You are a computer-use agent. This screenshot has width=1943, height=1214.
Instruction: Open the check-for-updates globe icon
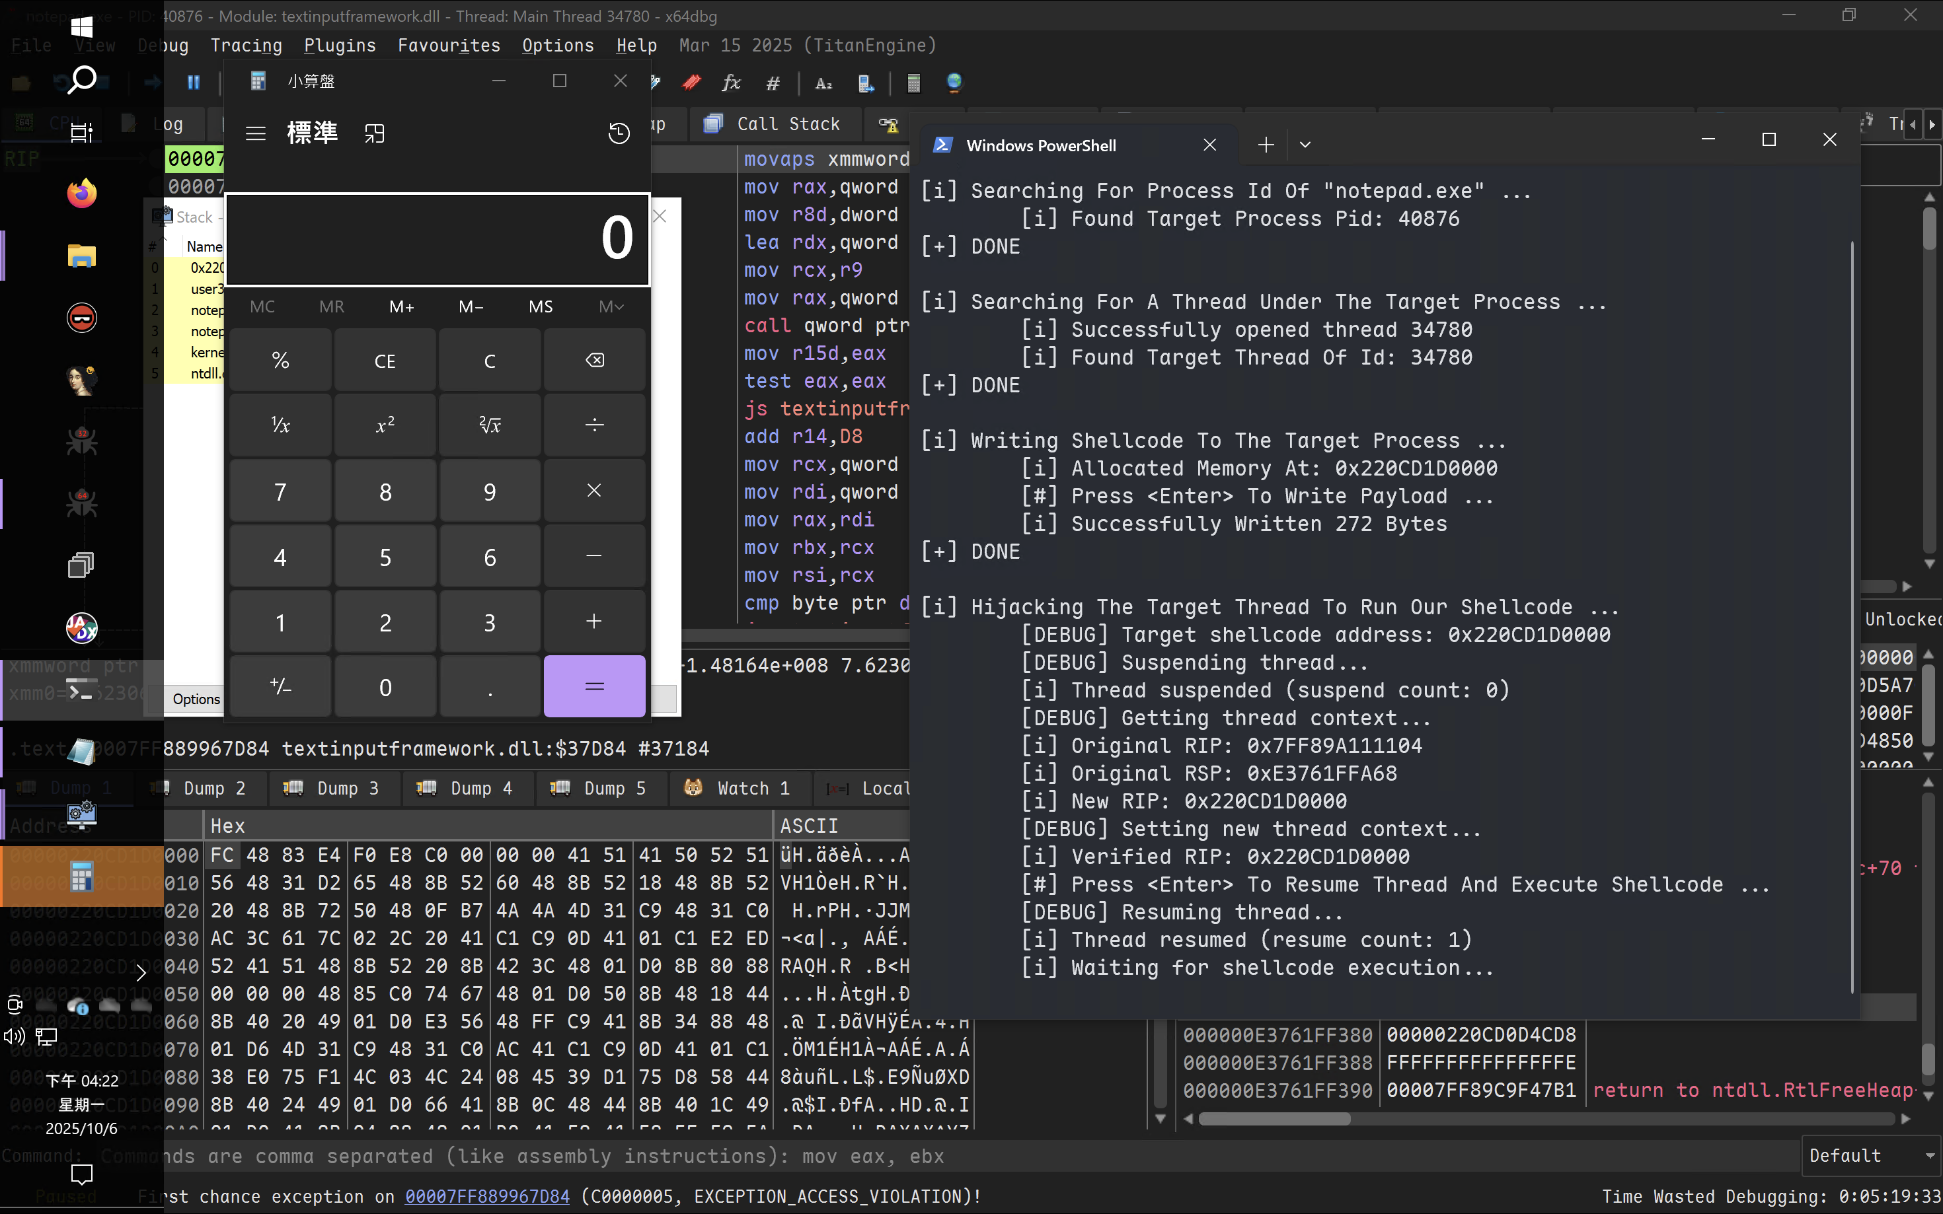(954, 83)
